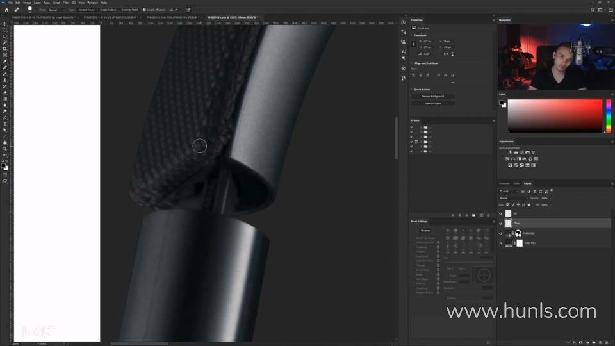Click the Remove Background button
This screenshot has height=346, width=615.
pyautogui.click(x=433, y=97)
